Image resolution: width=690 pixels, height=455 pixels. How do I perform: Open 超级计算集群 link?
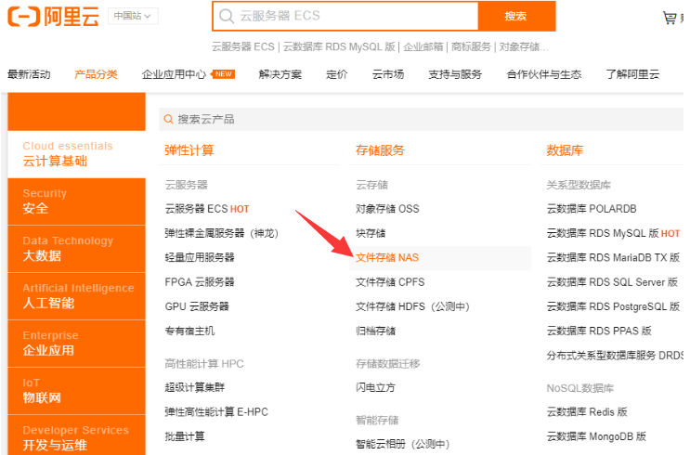point(194,387)
